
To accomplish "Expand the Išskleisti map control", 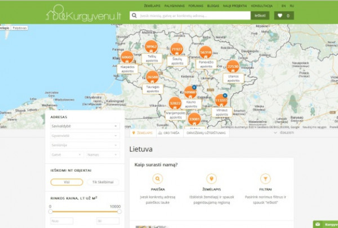I will pyautogui.click(x=286, y=133).
